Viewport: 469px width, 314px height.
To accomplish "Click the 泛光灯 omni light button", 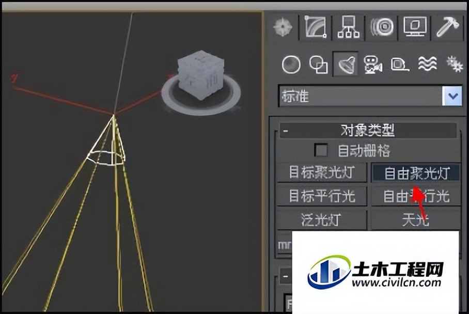I will (322, 219).
